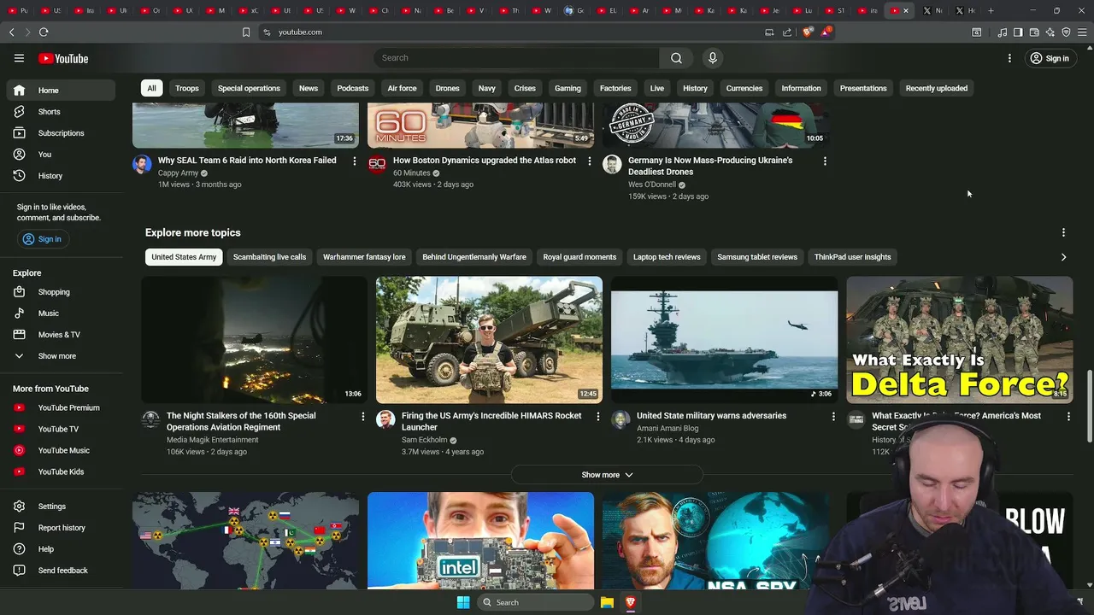Open the Cappy Army channel link
Screen dimensions: 1094x615
[x=178, y=173]
